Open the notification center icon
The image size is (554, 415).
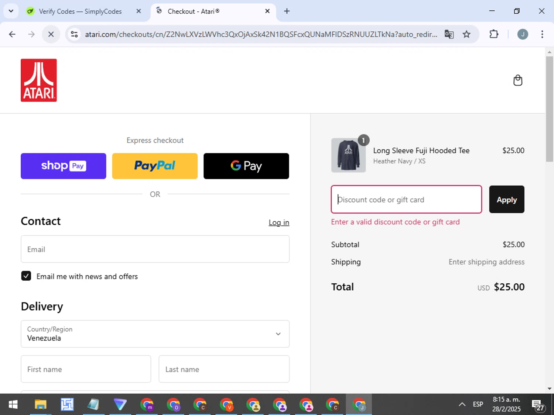(538, 405)
